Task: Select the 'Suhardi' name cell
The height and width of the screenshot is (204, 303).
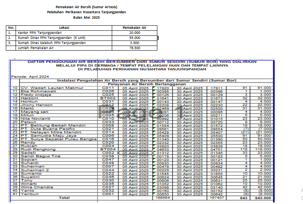Action: click(x=59, y=163)
